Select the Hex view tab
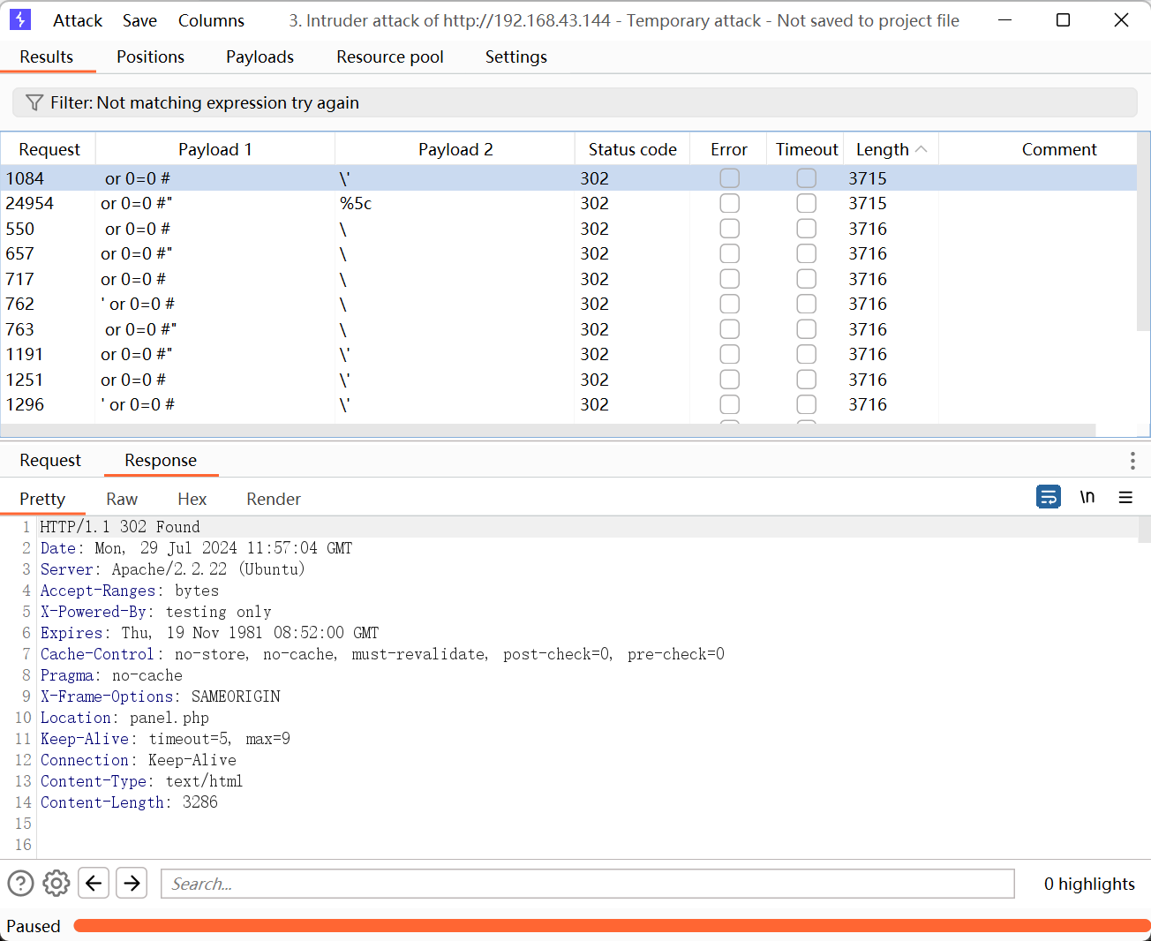Image resolution: width=1151 pixels, height=941 pixels. (192, 499)
